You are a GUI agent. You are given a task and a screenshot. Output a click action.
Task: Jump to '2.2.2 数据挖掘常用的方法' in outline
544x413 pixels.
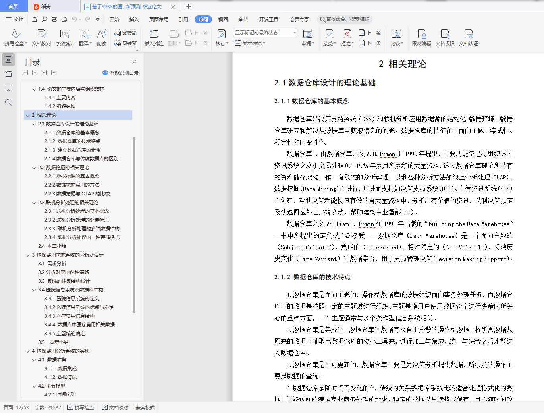coord(72,185)
